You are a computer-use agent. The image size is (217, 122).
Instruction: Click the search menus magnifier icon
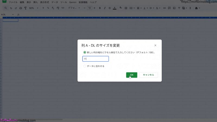(x=5, y=8)
